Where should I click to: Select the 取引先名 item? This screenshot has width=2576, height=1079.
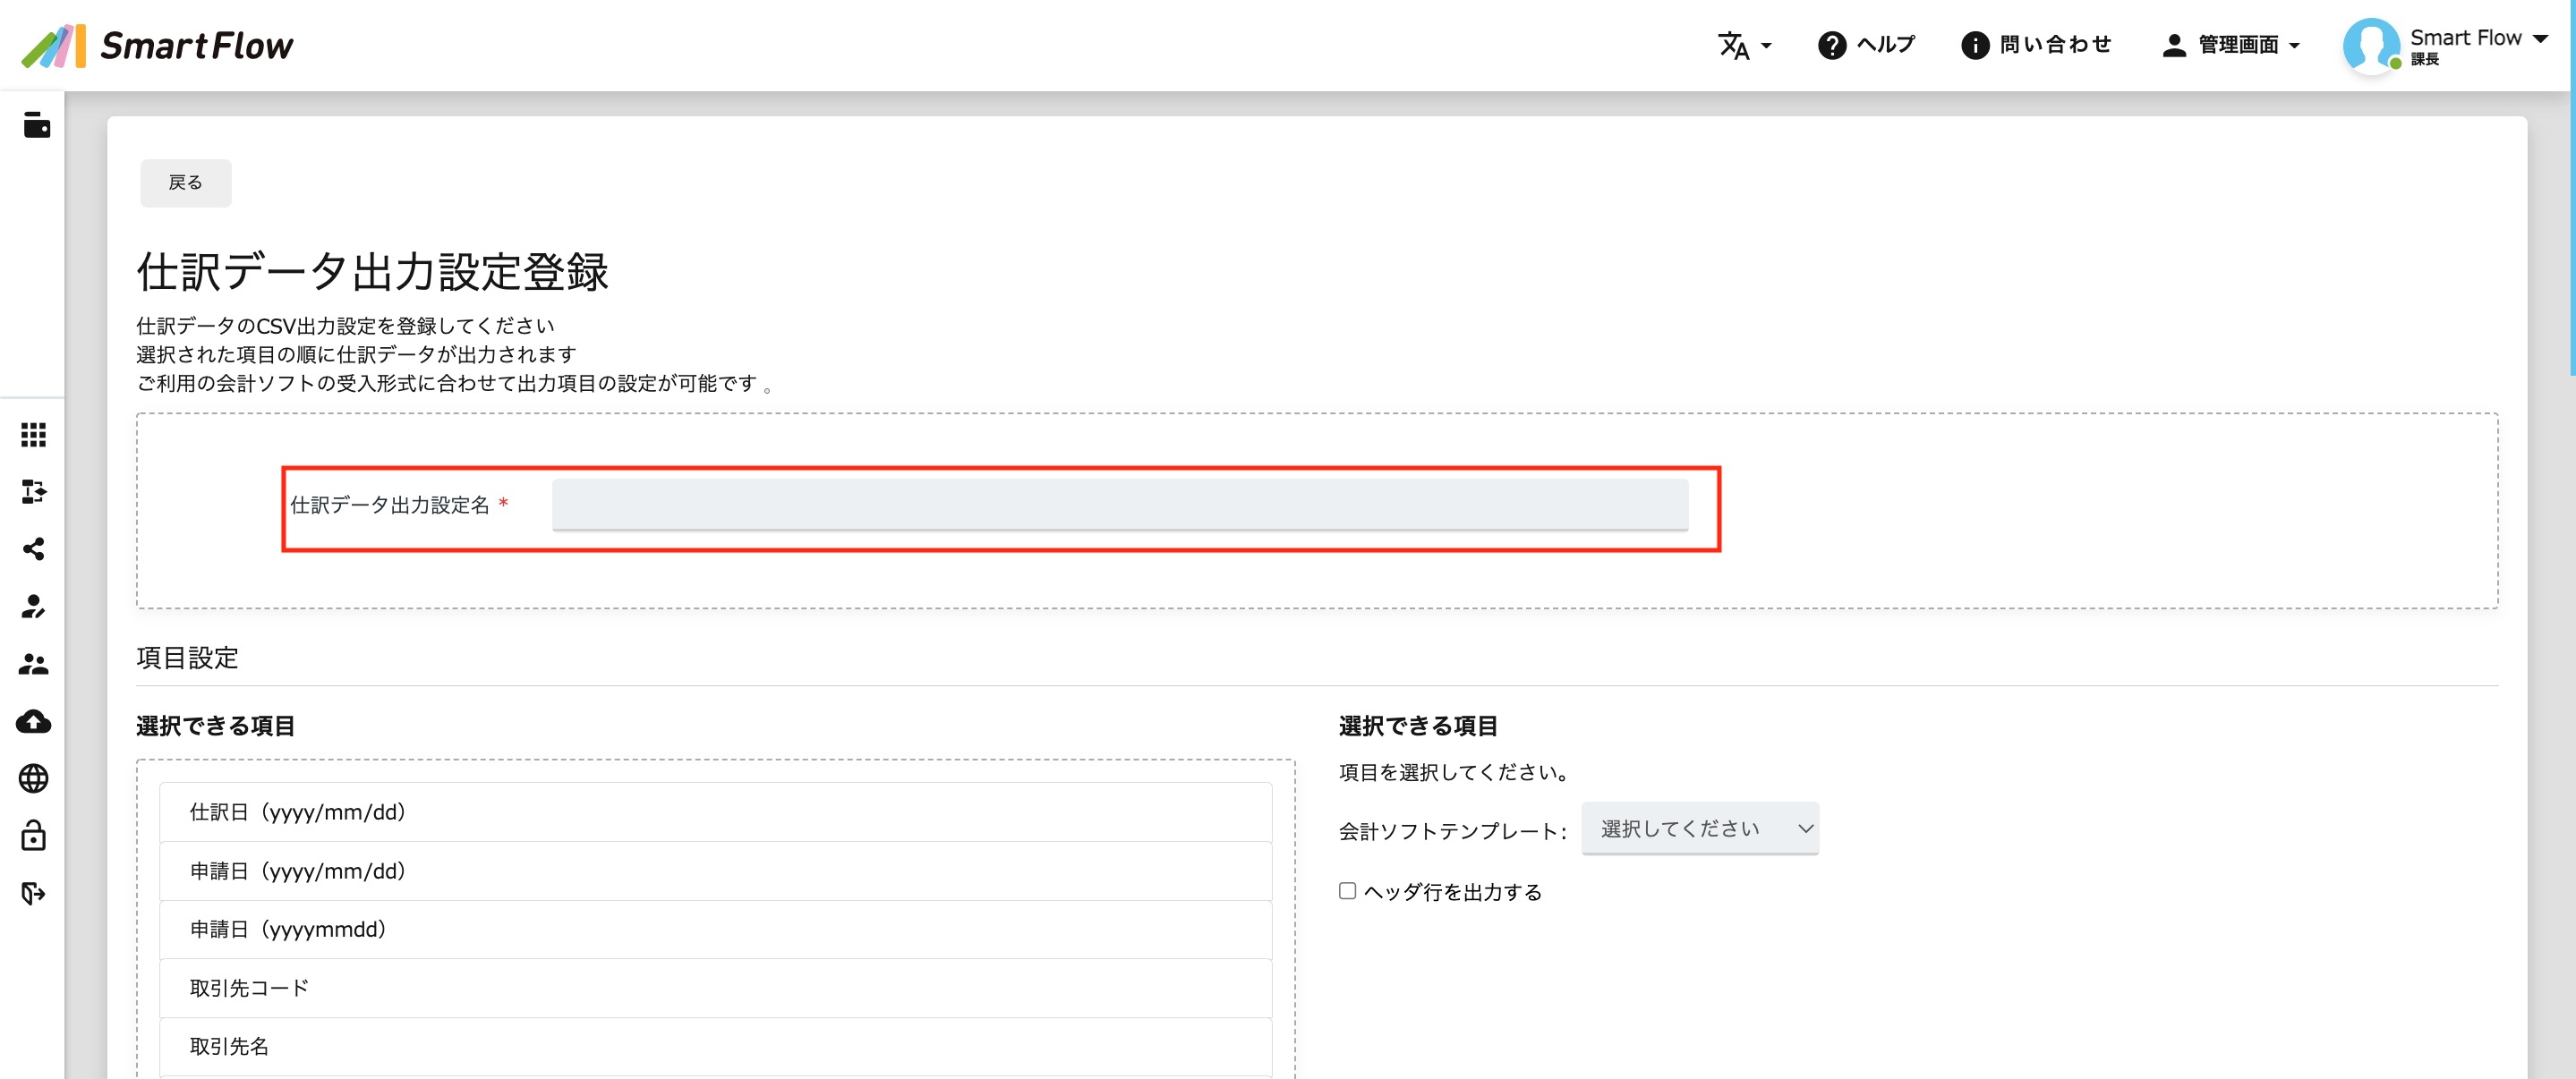coord(715,1046)
